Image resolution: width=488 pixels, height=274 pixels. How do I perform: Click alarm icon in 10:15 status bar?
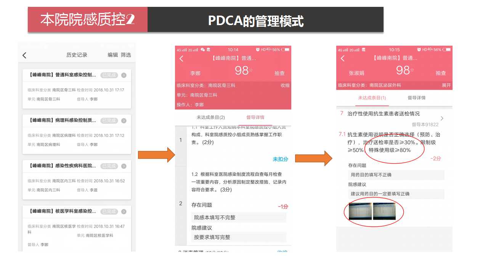click(419, 50)
